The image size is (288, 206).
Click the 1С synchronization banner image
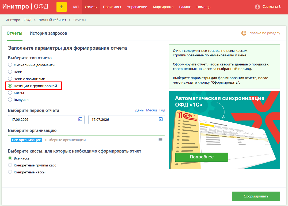[x=225, y=130]
